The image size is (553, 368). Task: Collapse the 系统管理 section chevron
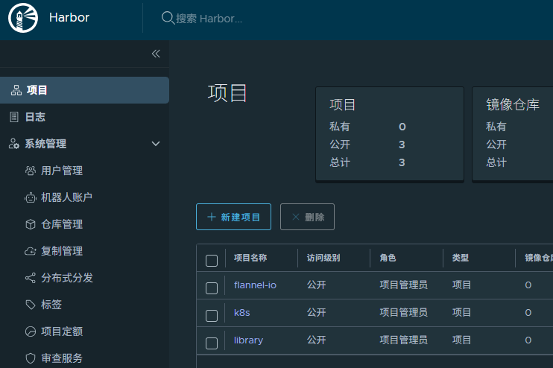tap(156, 144)
